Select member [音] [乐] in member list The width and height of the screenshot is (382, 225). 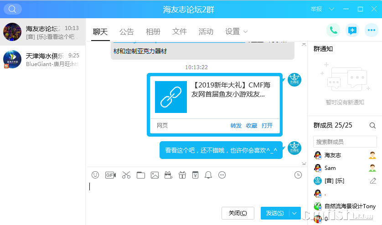345,181
